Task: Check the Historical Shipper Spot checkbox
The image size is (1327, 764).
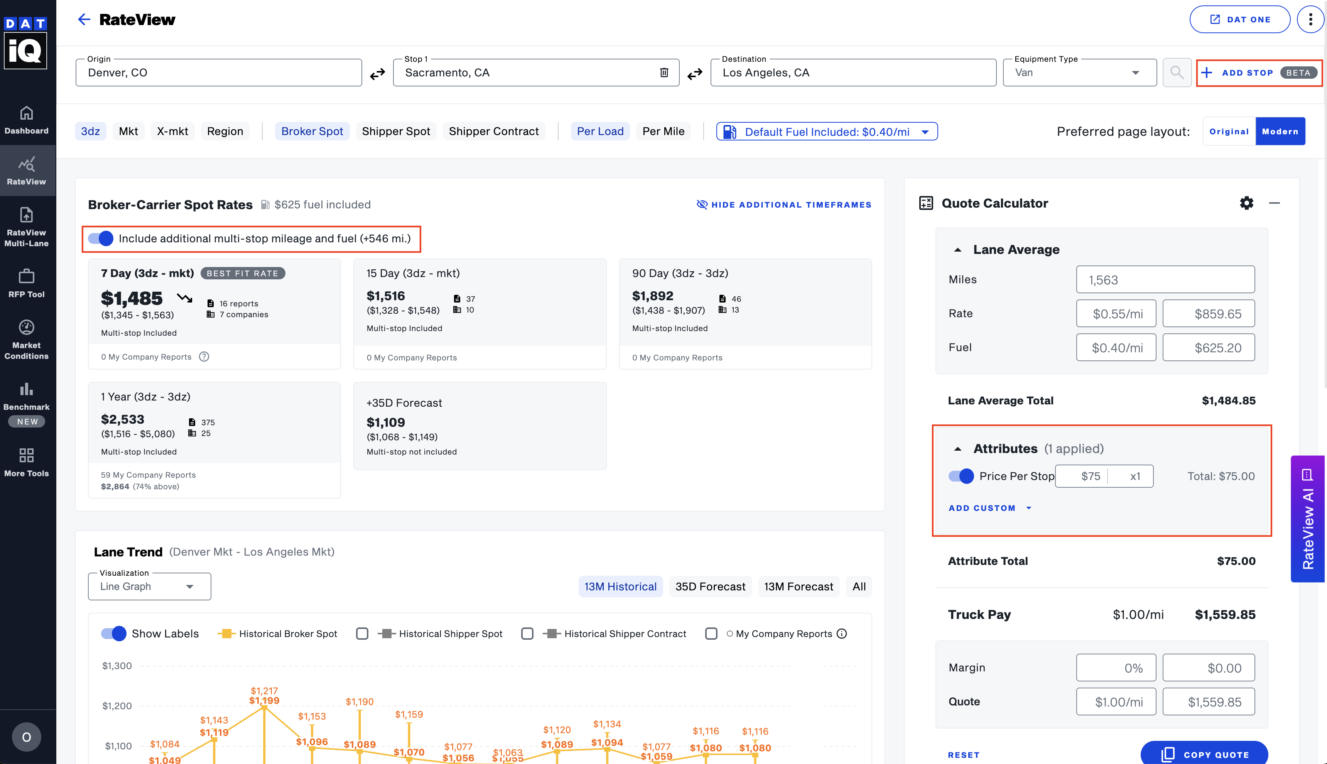Action: [x=362, y=634]
